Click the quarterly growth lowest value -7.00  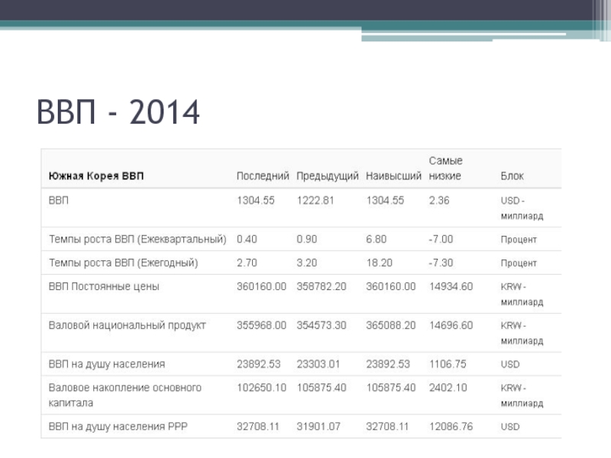click(441, 239)
